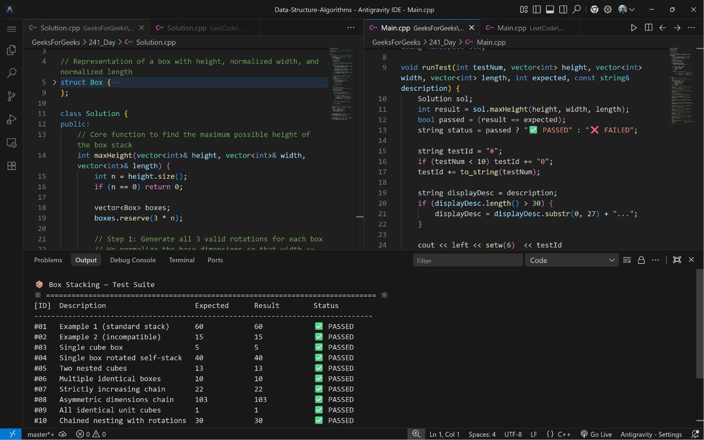Toggle the Secondary Side Bar visibility
Screen dimensions: 704x440
point(564,9)
